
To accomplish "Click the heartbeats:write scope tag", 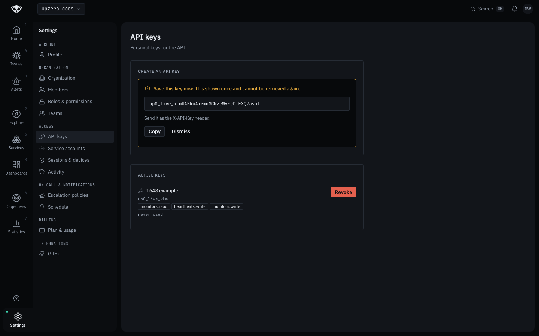I will tap(190, 206).
